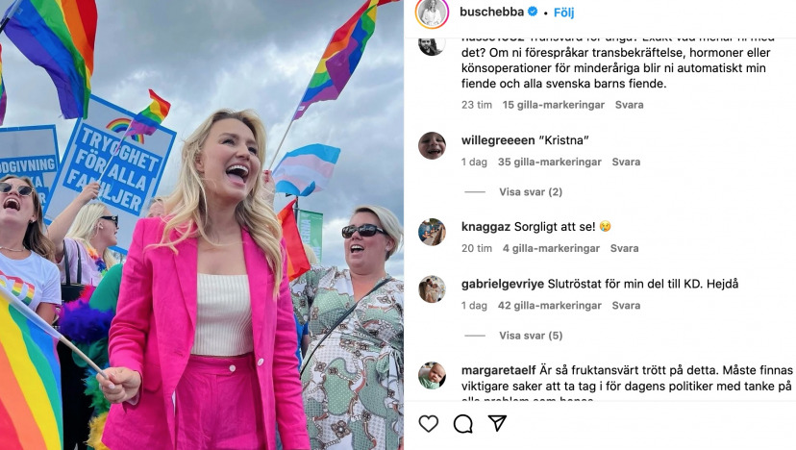Open buschebba username link
The image size is (796, 450).
[491, 12]
